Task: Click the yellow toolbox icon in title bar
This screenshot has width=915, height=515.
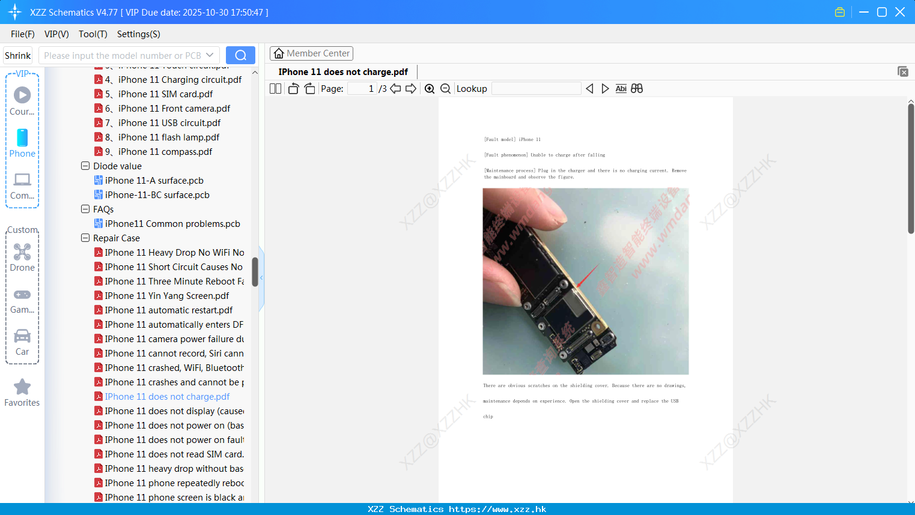Action: (x=840, y=12)
